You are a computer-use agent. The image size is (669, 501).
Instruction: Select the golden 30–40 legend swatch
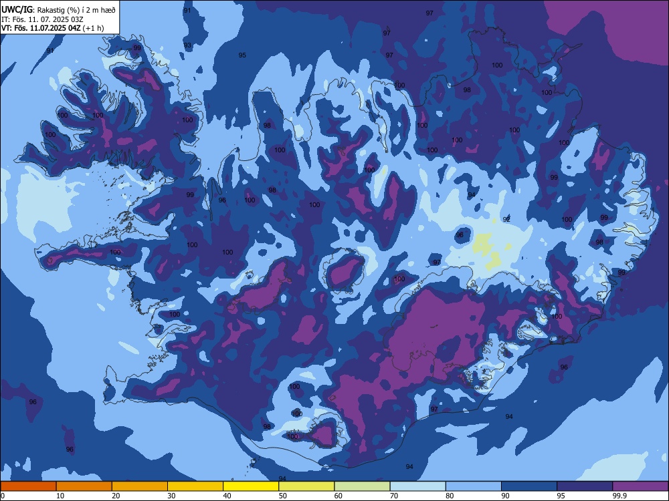pos(195,486)
